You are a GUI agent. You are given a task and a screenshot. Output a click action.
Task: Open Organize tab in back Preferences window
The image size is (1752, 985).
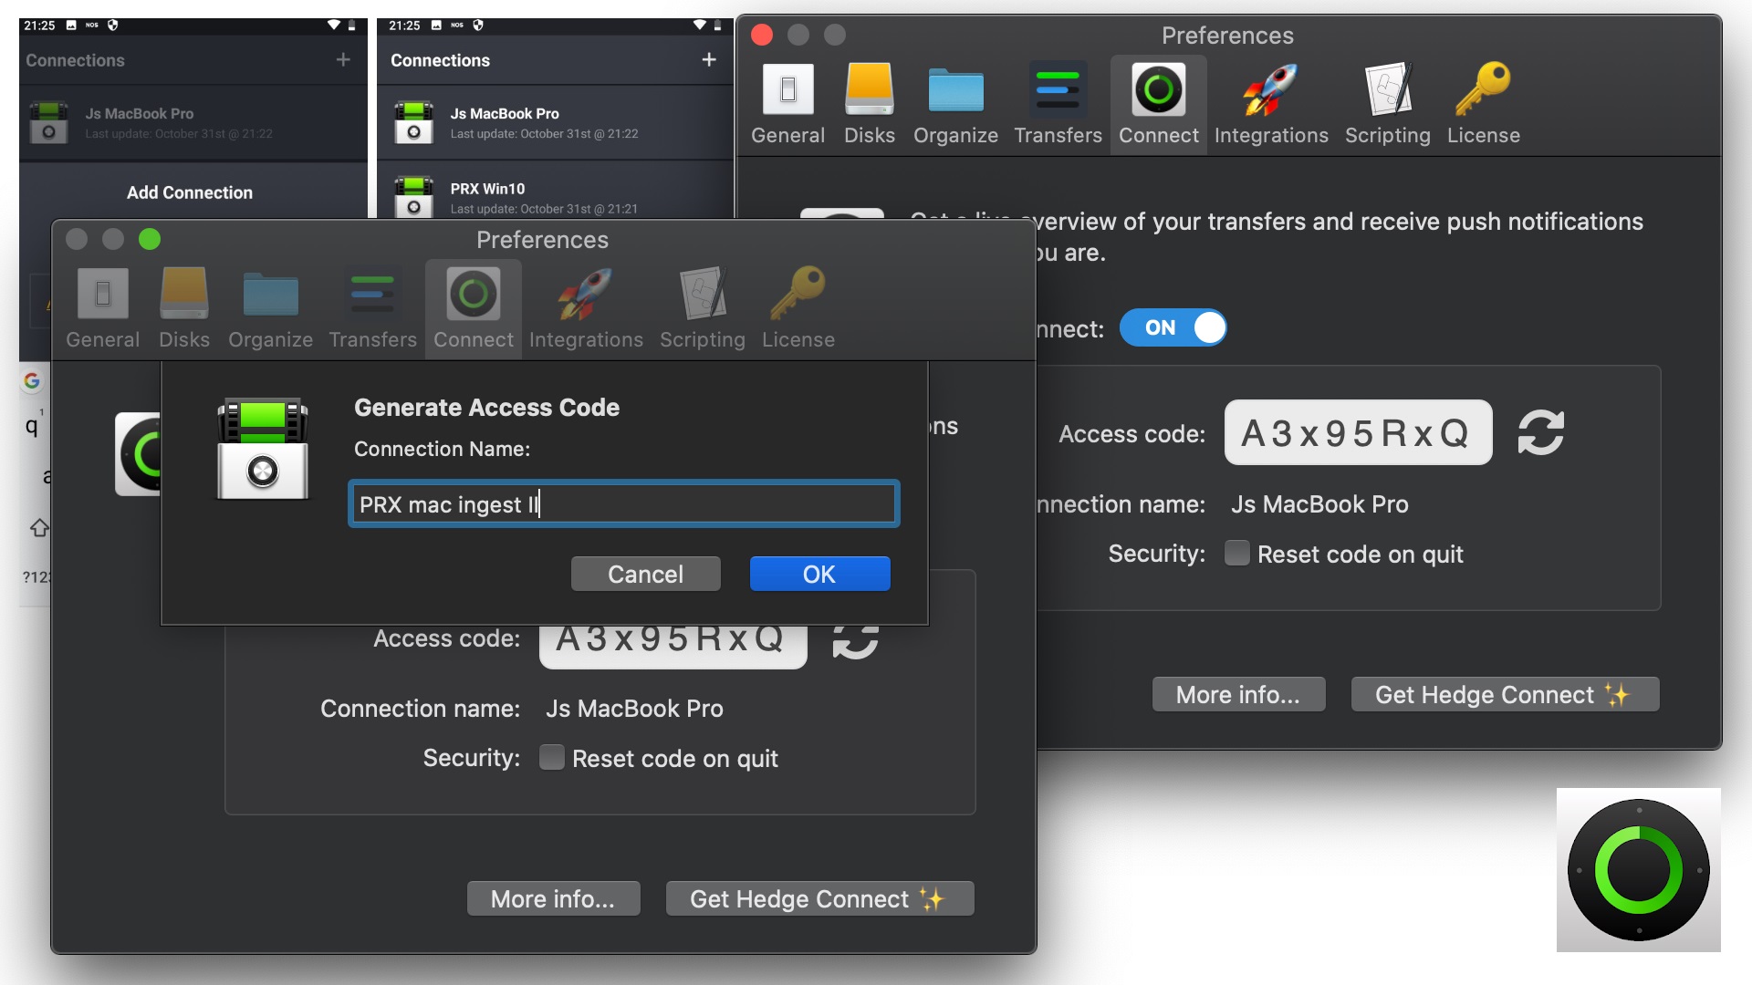click(x=955, y=105)
